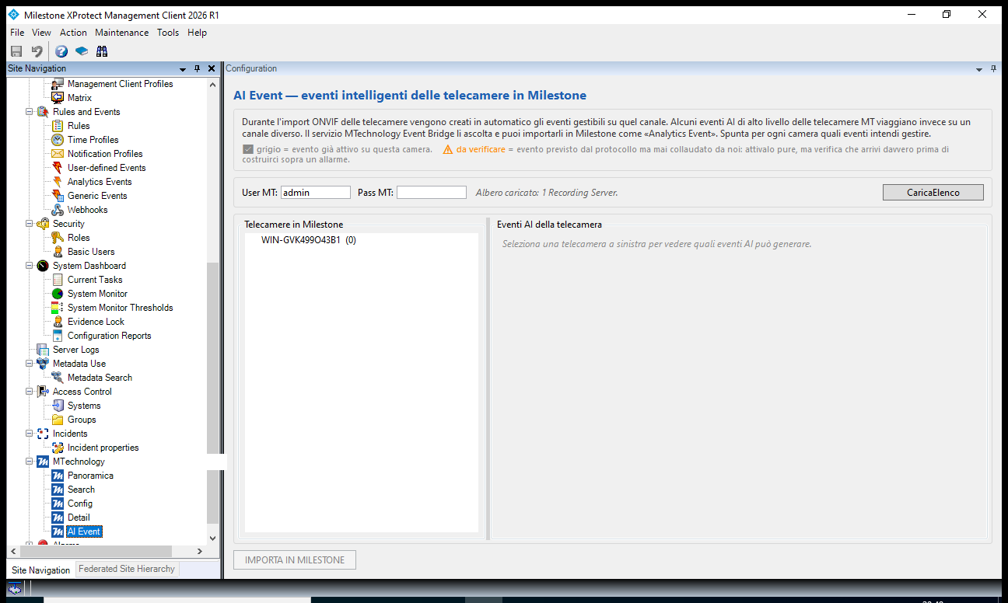This screenshot has height=603, width=1008.
Task: Click the MTechnology Panoramica icon
Action: point(58,476)
